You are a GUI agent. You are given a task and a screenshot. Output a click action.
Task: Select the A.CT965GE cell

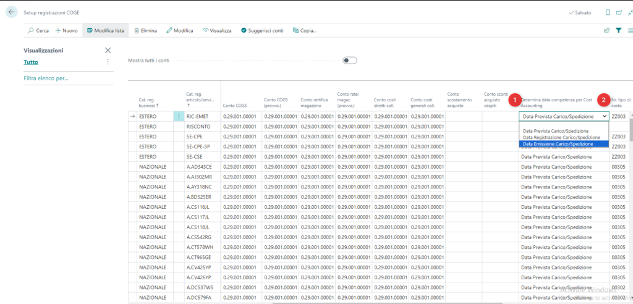202,257
